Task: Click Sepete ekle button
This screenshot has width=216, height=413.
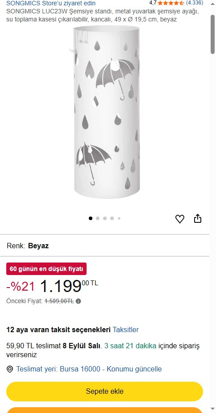Action: pos(104,392)
